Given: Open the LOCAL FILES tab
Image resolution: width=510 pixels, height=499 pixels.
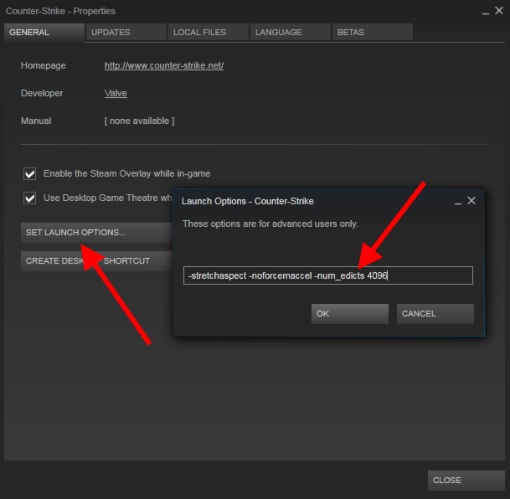Looking at the screenshot, I should (x=207, y=32).
